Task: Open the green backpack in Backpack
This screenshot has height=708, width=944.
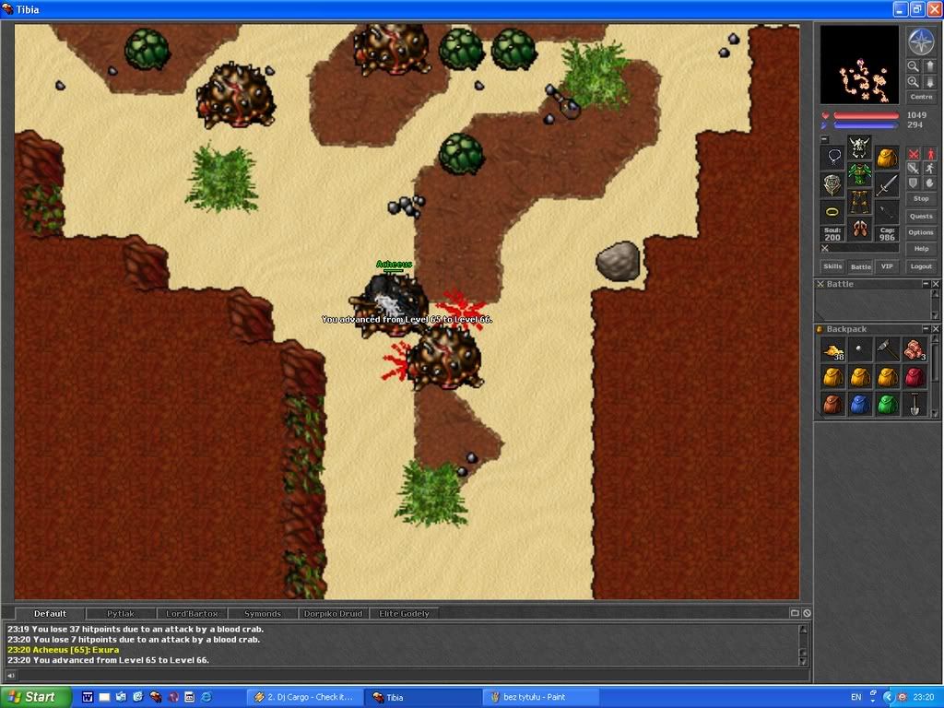Action: coord(887,405)
